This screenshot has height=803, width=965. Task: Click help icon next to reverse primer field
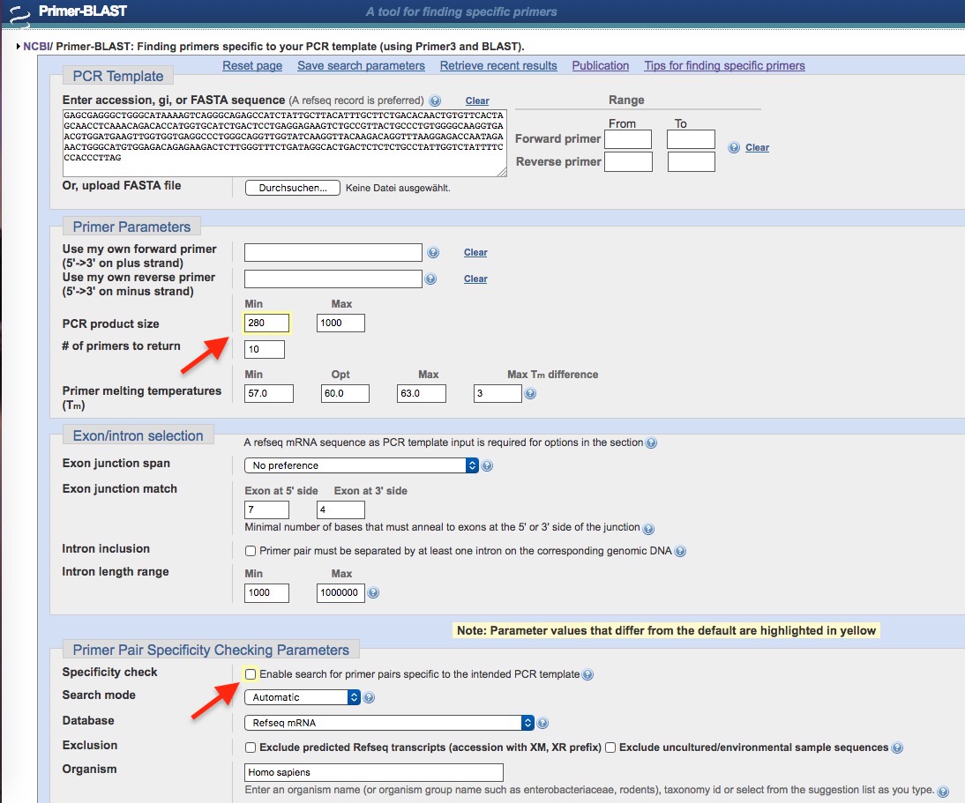pos(430,279)
